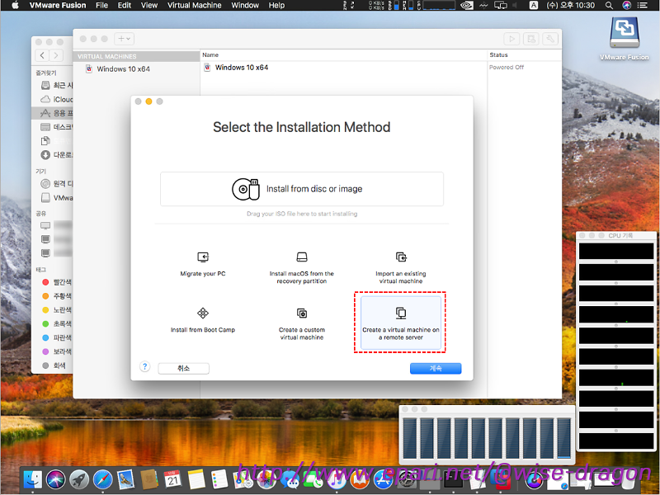660x495 pixels.
Task: Open Siri from the menu bar
Action: pos(626,6)
